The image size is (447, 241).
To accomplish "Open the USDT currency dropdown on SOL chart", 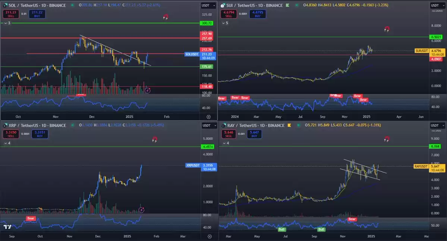I will [x=208, y=6].
